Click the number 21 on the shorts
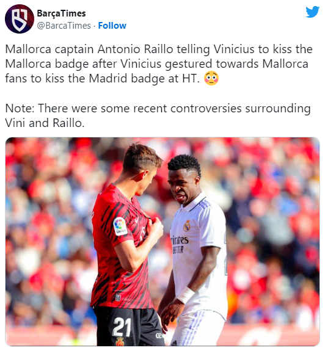This screenshot has width=325, height=348. click(122, 327)
